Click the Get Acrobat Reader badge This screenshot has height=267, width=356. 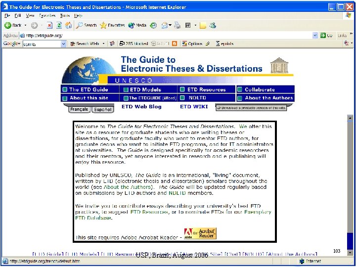(200, 233)
